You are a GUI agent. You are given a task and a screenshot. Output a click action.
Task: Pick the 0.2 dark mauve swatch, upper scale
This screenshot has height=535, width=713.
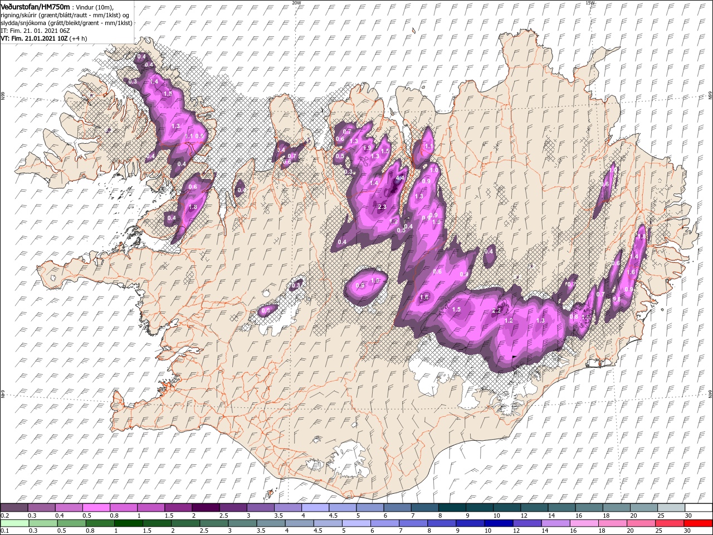pos(14,508)
